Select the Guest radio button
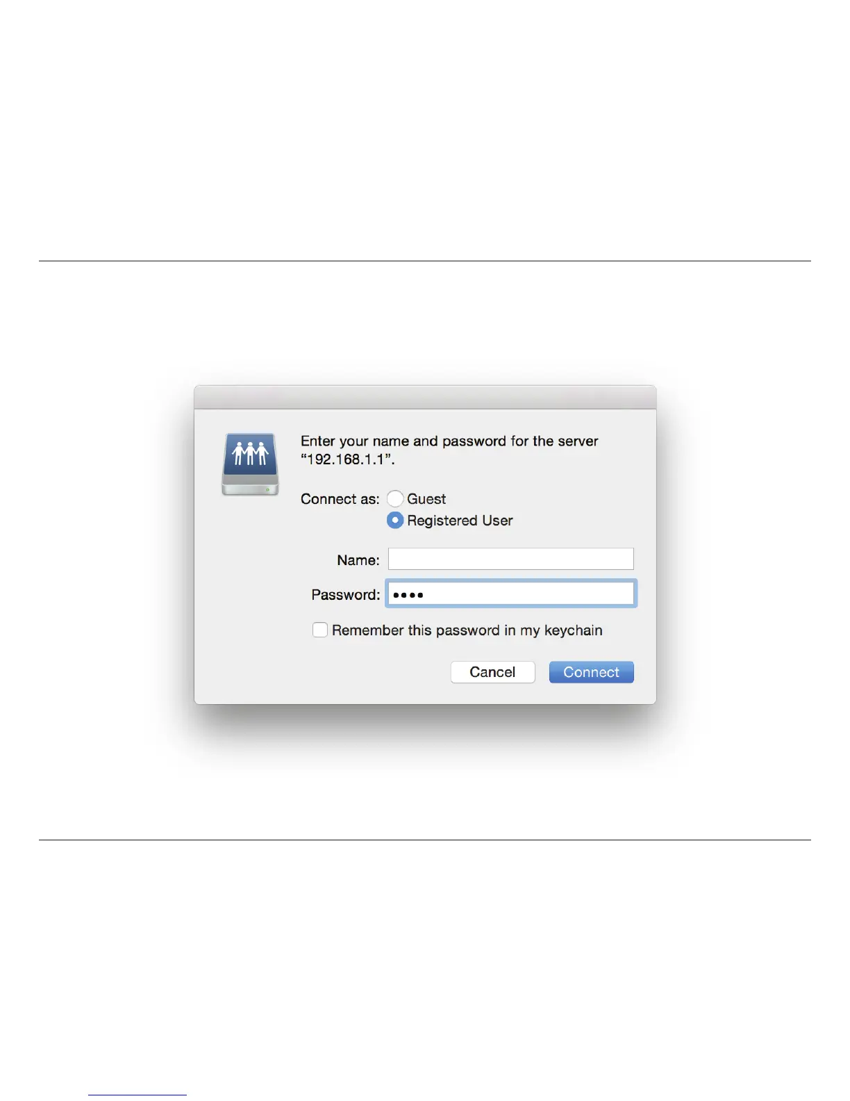 395,498
